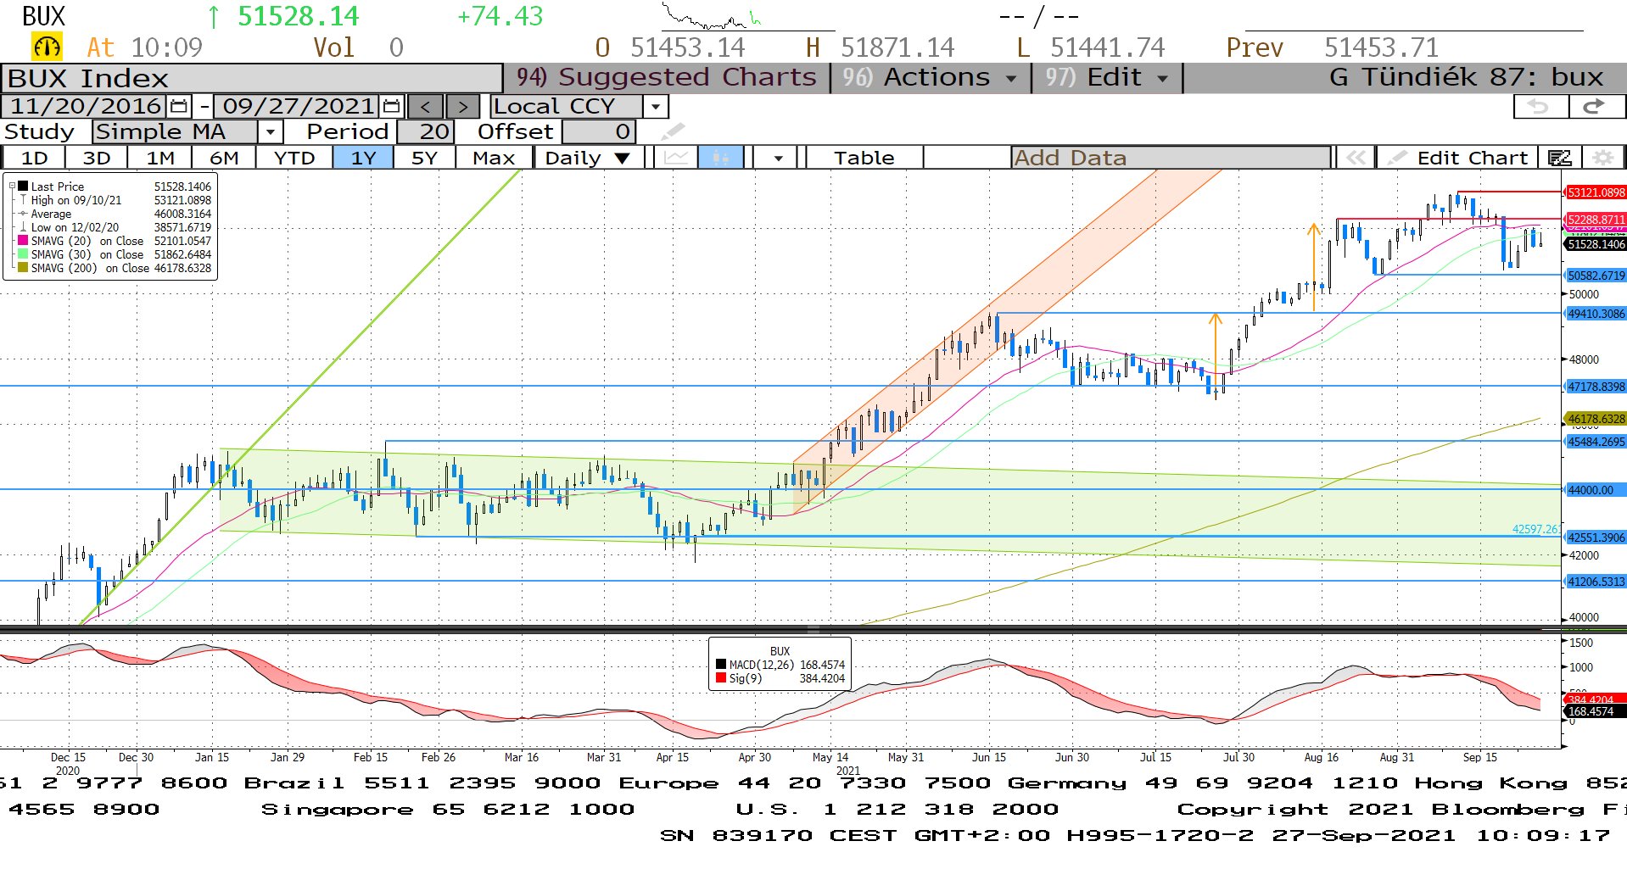
Task: Select the Max range tab
Action: (x=494, y=158)
